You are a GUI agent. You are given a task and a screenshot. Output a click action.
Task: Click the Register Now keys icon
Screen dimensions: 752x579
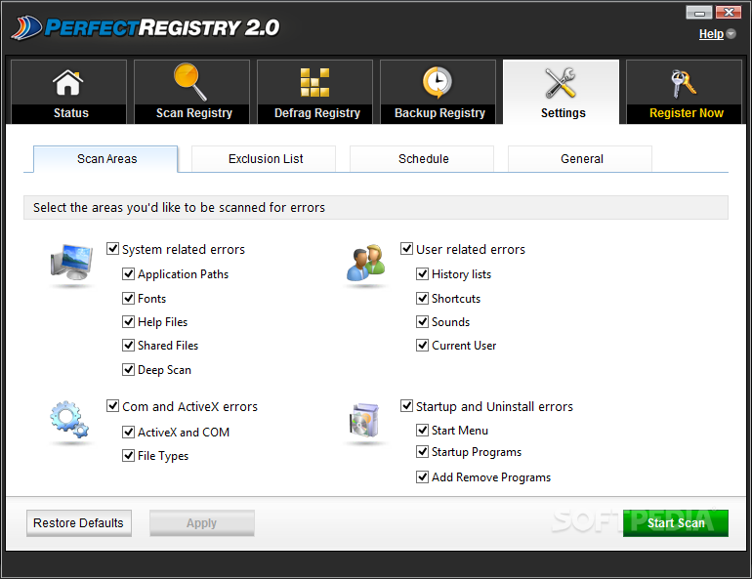683,83
